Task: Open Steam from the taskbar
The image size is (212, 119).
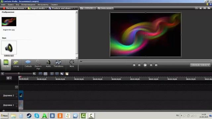Action: click(29, 116)
